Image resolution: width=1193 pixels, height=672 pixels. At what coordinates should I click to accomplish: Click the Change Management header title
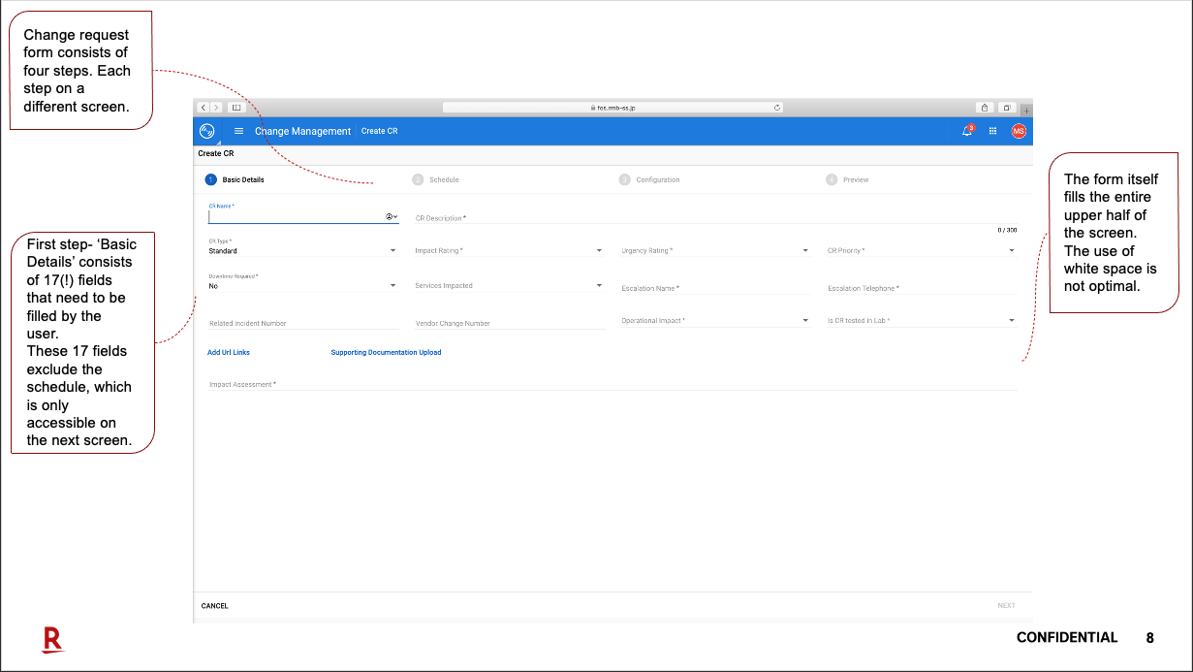(302, 131)
